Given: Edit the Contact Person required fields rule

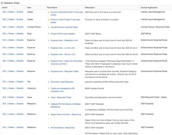Looking at the screenshot, I should click(4, 27).
